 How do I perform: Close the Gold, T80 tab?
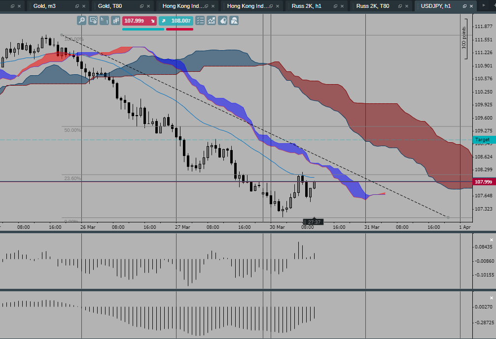[x=148, y=6]
